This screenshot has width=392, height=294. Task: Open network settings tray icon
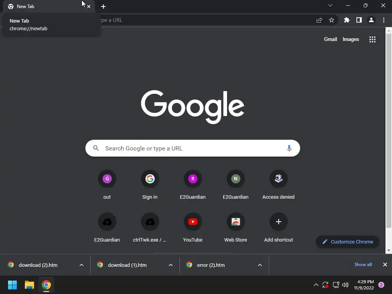(x=336, y=285)
